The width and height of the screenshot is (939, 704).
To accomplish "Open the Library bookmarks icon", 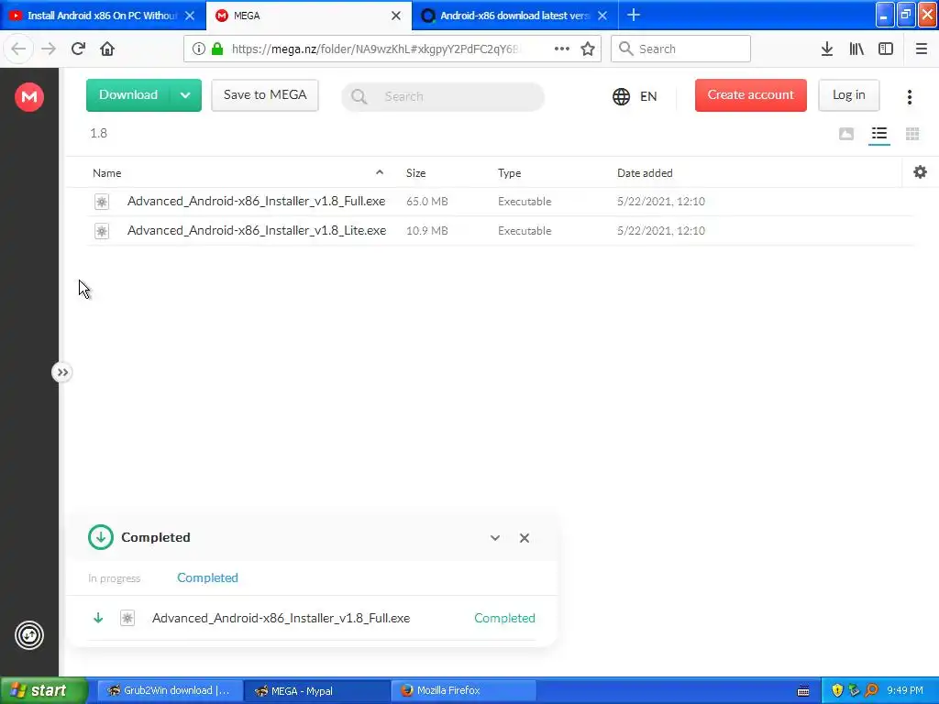I will [856, 49].
